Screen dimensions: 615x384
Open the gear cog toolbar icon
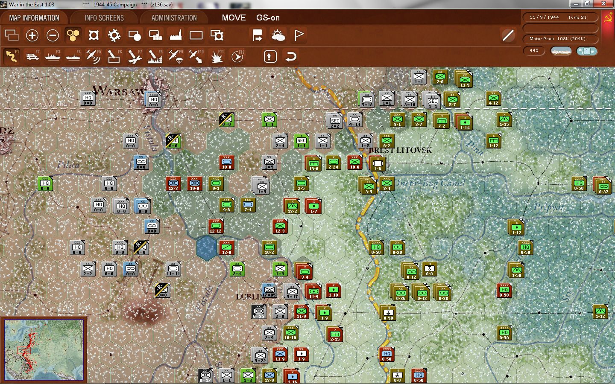[114, 35]
